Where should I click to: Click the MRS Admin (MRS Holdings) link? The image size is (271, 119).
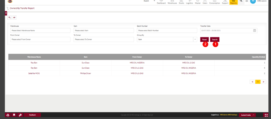tap(229, 115)
